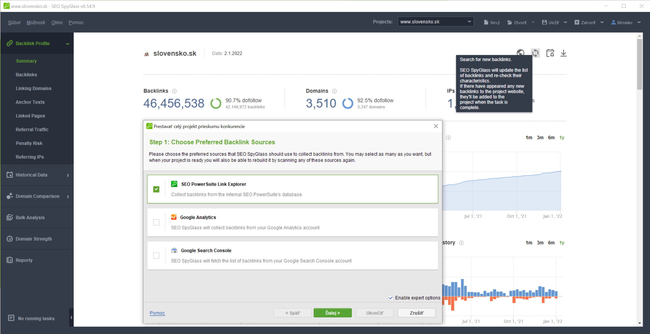The height and width of the screenshot is (334, 650).
Task: Click the No running tasks icon
Action: coord(11,318)
